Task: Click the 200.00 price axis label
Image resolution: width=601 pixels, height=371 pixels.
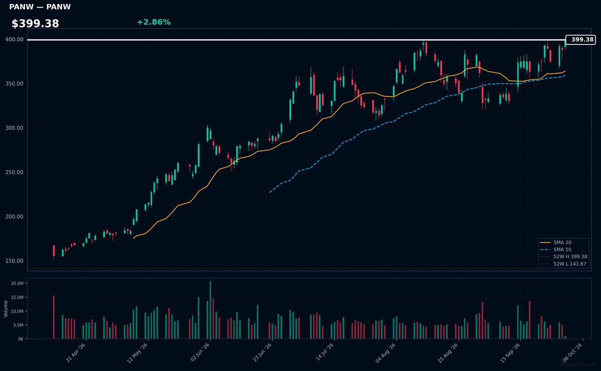Action: [15, 216]
